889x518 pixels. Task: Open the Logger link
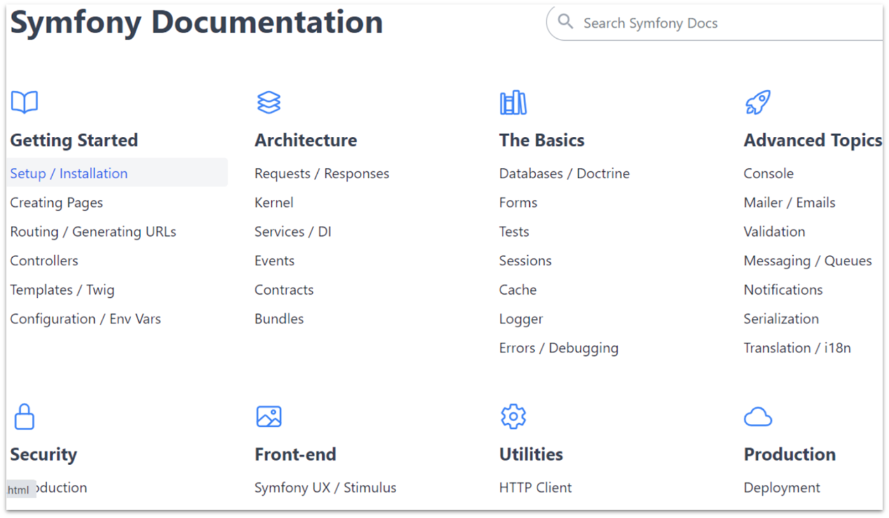coord(521,319)
